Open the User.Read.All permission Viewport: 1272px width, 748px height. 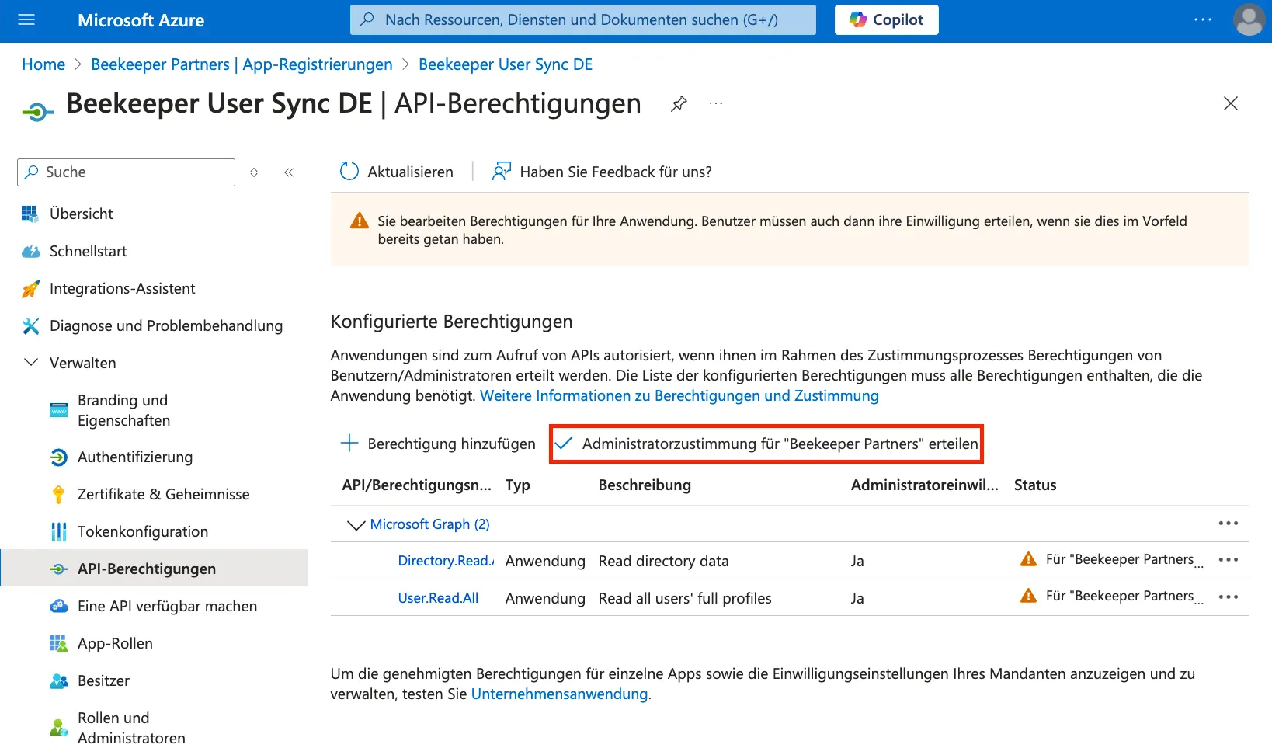tap(438, 598)
